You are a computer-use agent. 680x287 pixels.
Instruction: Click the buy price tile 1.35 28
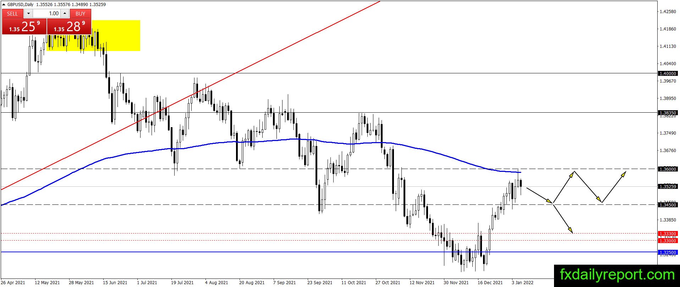pos(69,27)
